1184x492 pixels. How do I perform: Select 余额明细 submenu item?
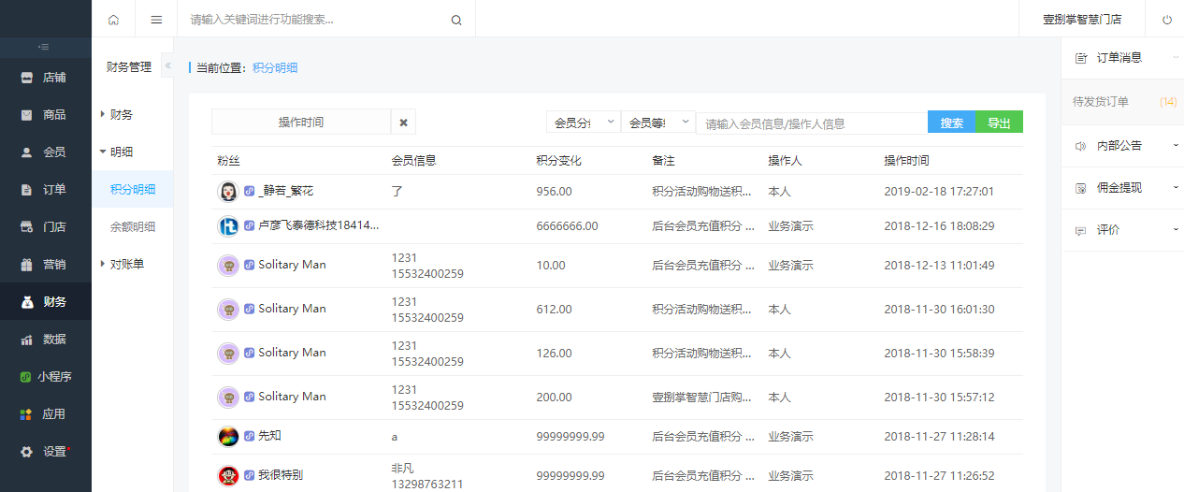click(x=133, y=226)
